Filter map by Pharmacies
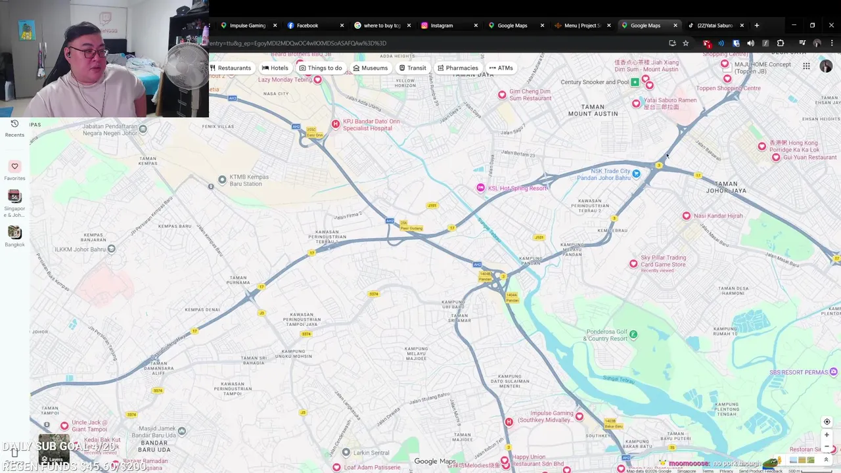This screenshot has height=473, width=841. (x=457, y=68)
